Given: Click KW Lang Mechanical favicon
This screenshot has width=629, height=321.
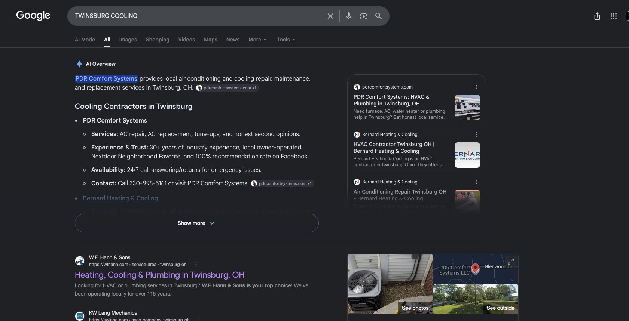Looking at the screenshot, I should coord(80,316).
